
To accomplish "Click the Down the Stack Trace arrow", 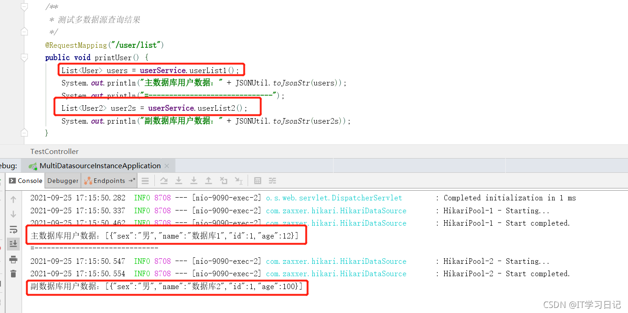I will pos(13,214).
